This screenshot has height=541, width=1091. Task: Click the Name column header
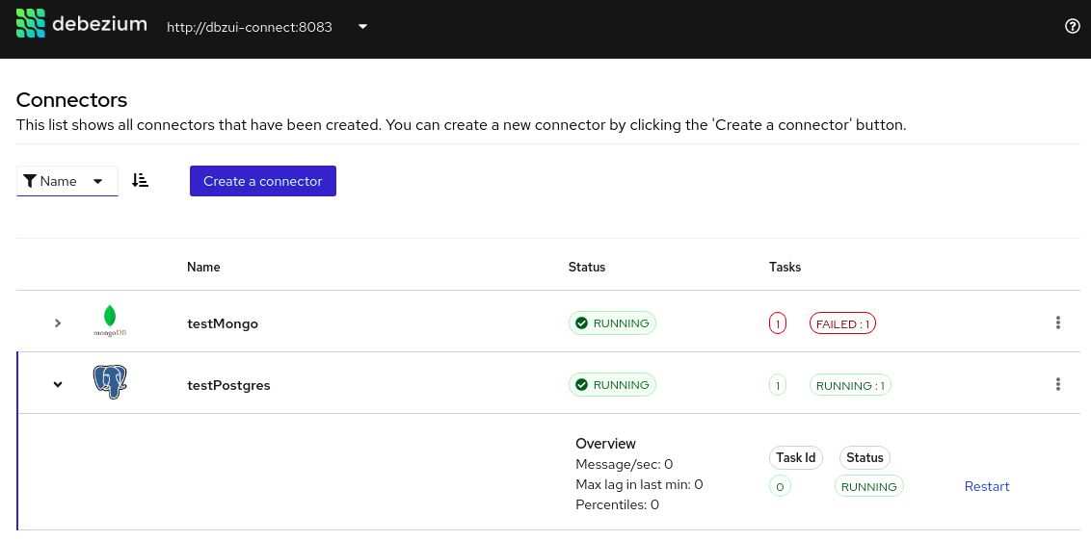coord(203,267)
